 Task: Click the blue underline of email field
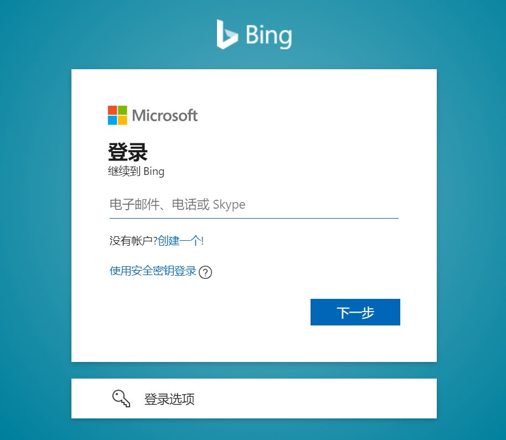tap(254, 218)
